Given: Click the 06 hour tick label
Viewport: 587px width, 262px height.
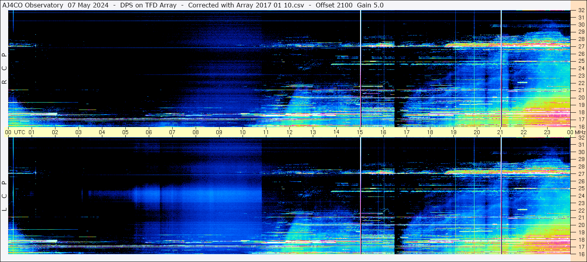Looking at the screenshot, I should coord(149,132).
